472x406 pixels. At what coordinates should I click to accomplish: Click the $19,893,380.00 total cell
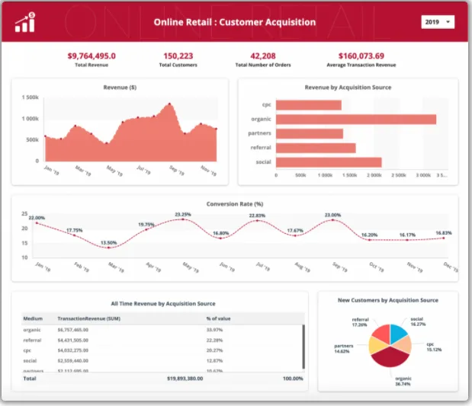pyautogui.click(x=185, y=379)
